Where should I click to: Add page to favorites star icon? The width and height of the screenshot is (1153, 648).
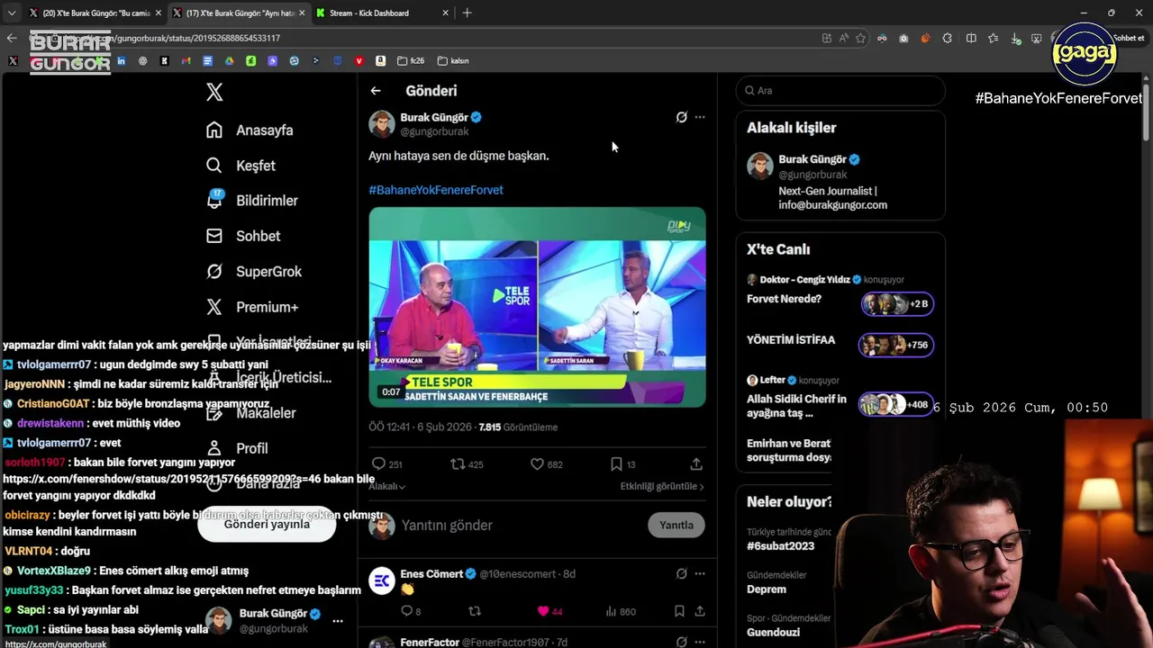pos(861,38)
